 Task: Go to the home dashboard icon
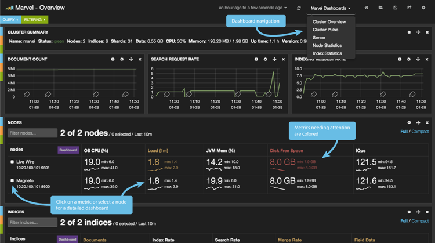[x=366, y=8]
